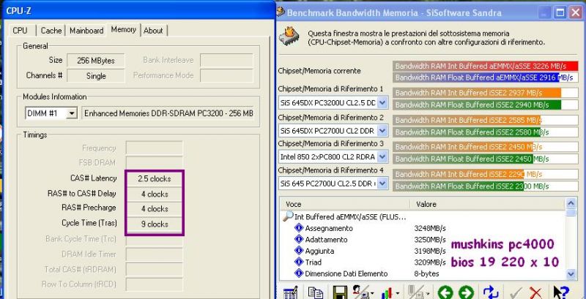Image resolution: width=586 pixels, height=299 pixels.
Task: Switch to the Cache tab in CPU-Z
Action: (x=51, y=31)
